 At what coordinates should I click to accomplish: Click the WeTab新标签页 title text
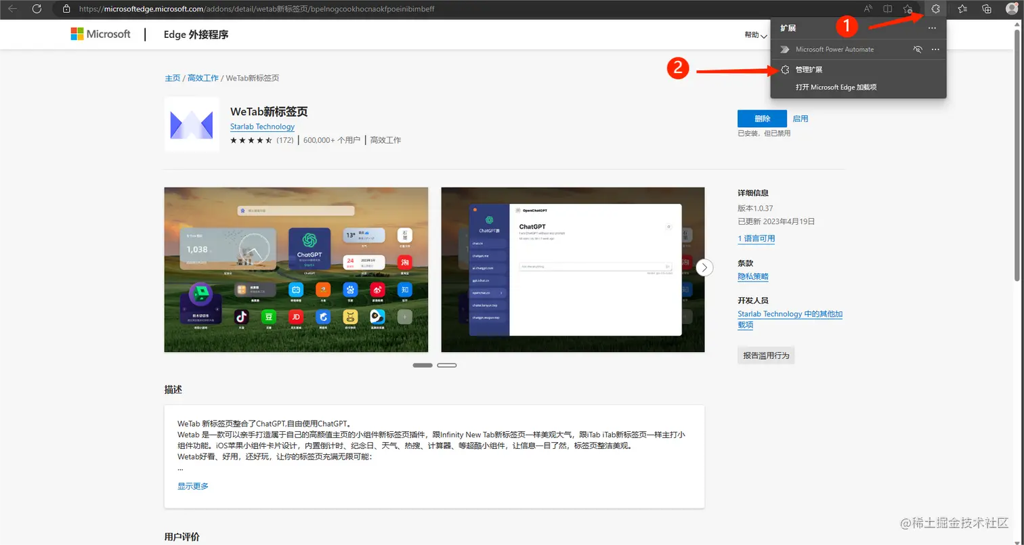269,112
